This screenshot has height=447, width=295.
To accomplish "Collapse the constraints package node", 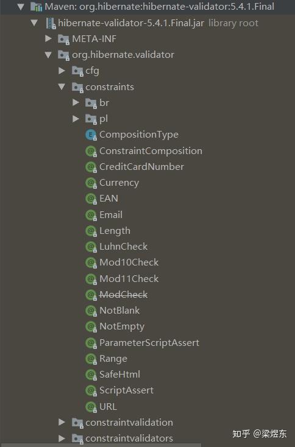I will [x=62, y=86].
